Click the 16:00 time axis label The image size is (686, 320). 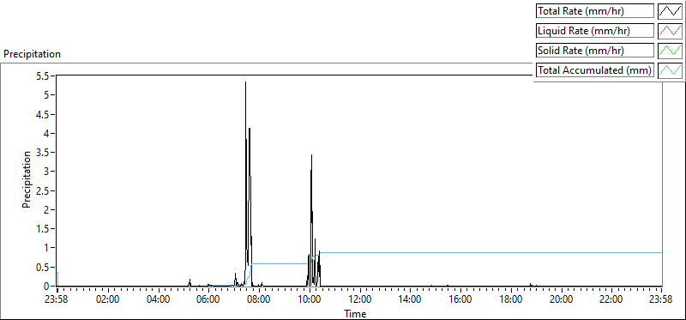(x=460, y=300)
